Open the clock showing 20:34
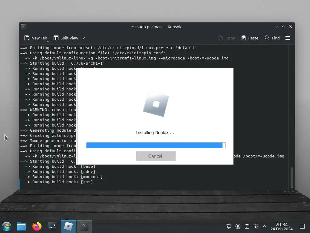Image resolution: width=310 pixels, height=233 pixels. click(282, 224)
